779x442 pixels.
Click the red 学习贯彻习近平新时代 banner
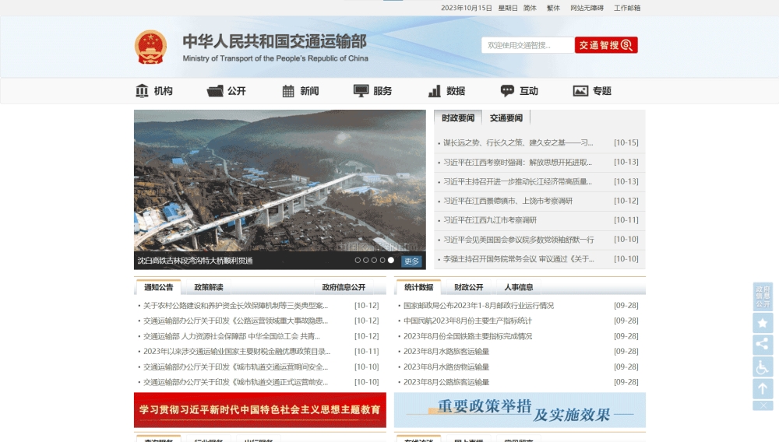click(260, 410)
